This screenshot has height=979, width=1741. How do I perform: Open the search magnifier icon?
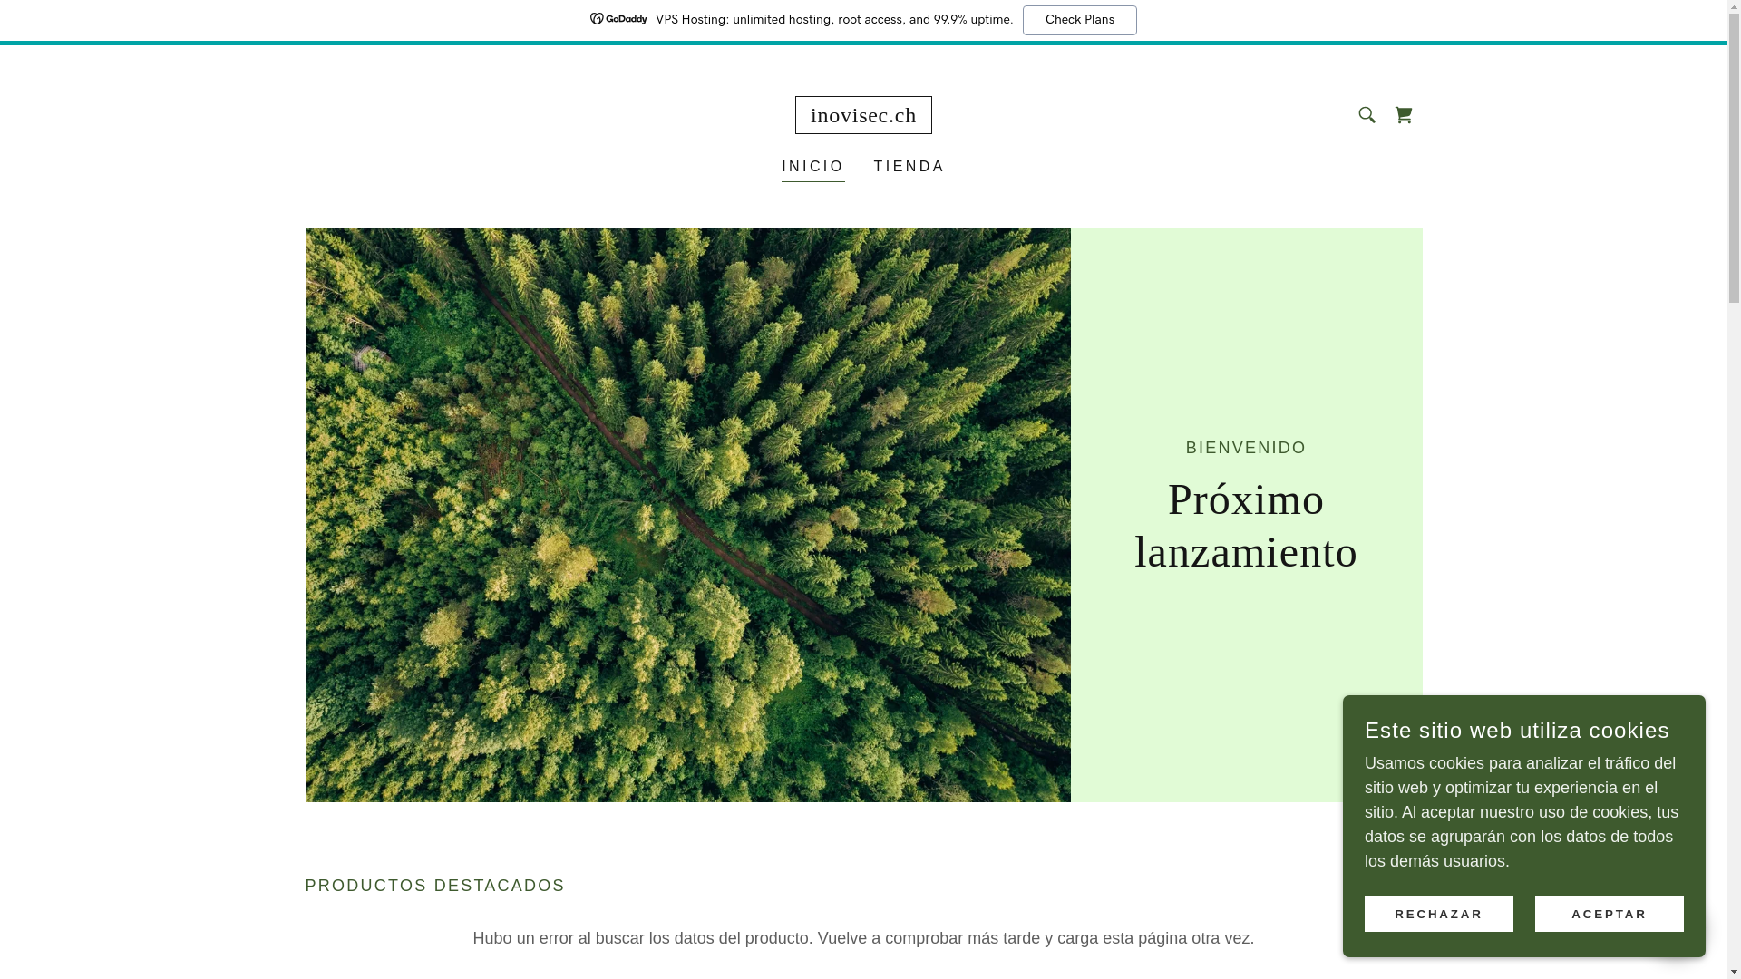pyautogui.click(x=1367, y=115)
